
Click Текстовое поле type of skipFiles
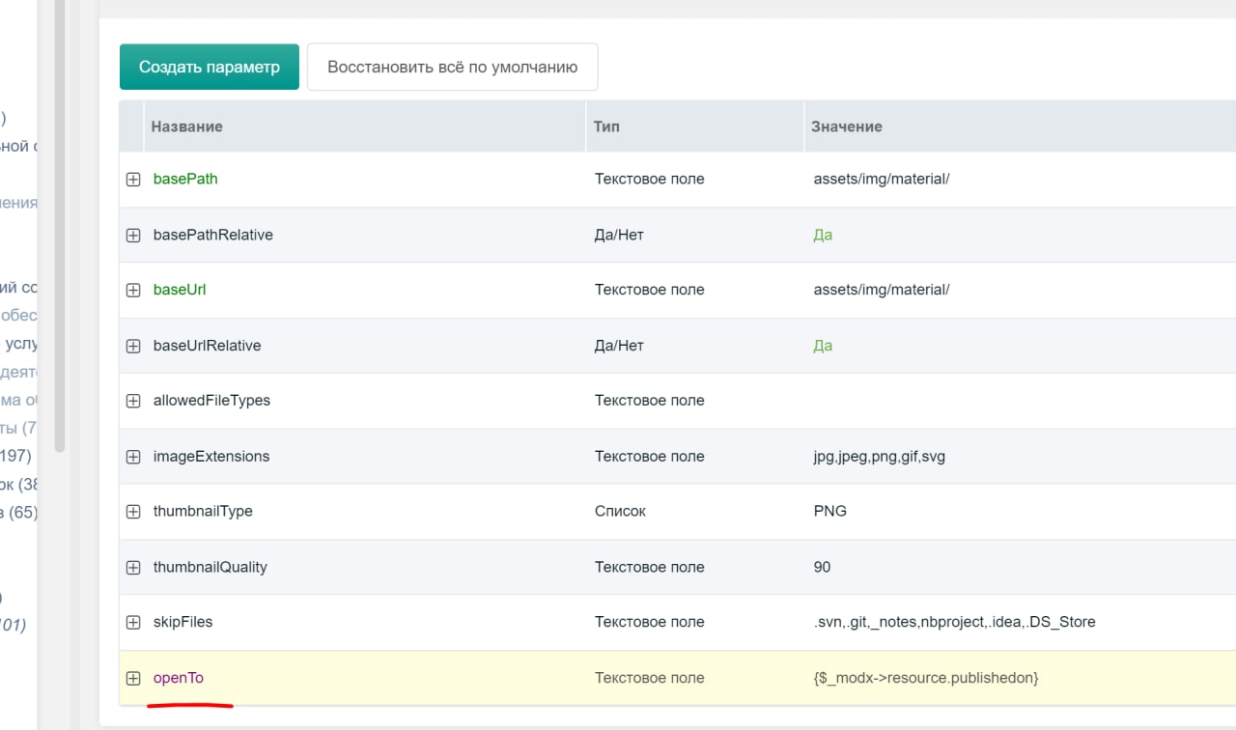650,622
